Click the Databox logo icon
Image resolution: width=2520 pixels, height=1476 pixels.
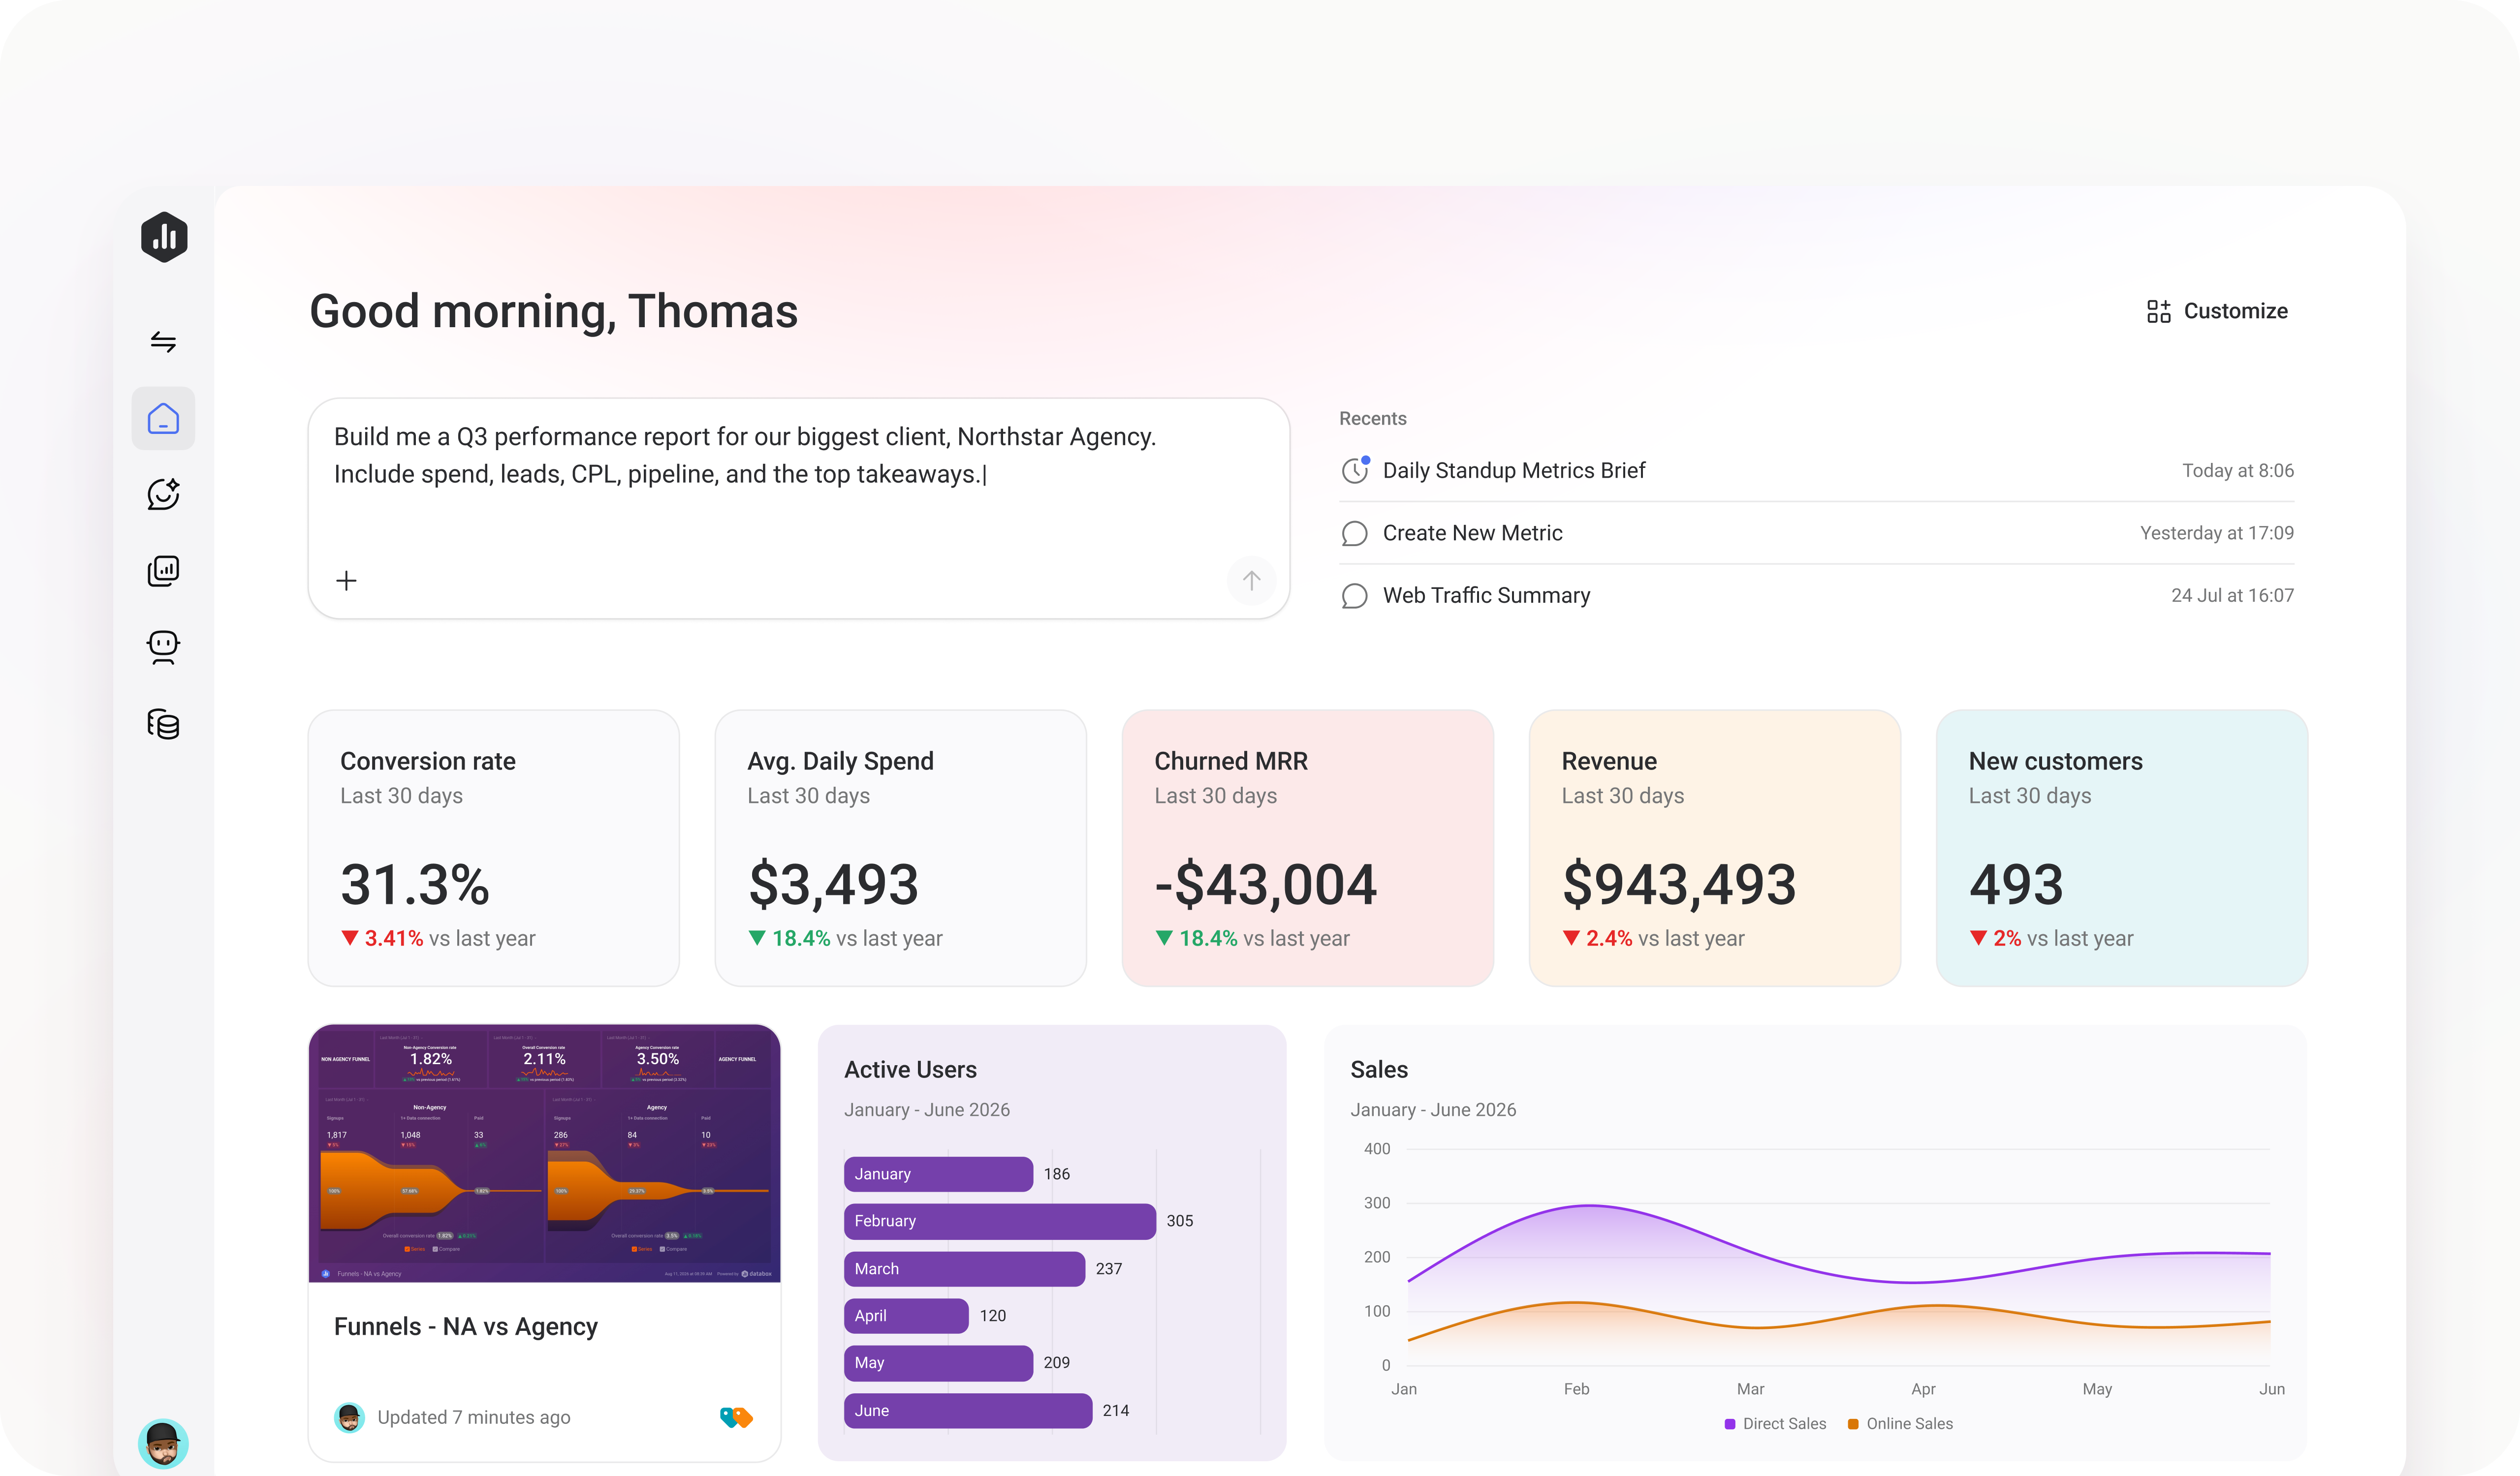[164, 237]
